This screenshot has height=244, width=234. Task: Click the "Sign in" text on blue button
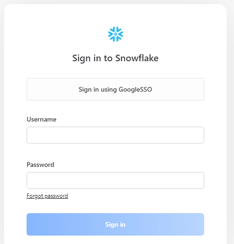(x=115, y=224)
